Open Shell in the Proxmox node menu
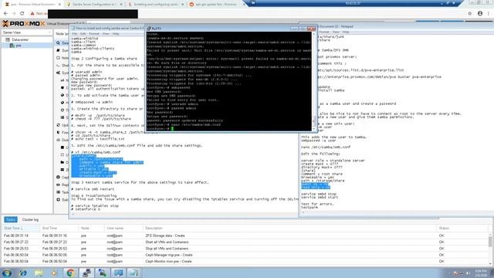This screenshot has height=278, width=494. pos(62,65)
